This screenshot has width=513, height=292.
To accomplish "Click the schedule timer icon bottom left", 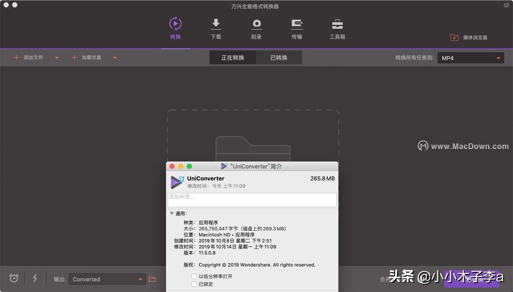I will coord(13,279).
